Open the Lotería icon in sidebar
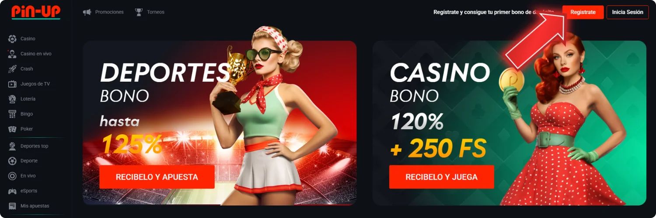Screen dimensions: 656x218 pos(12,99)
